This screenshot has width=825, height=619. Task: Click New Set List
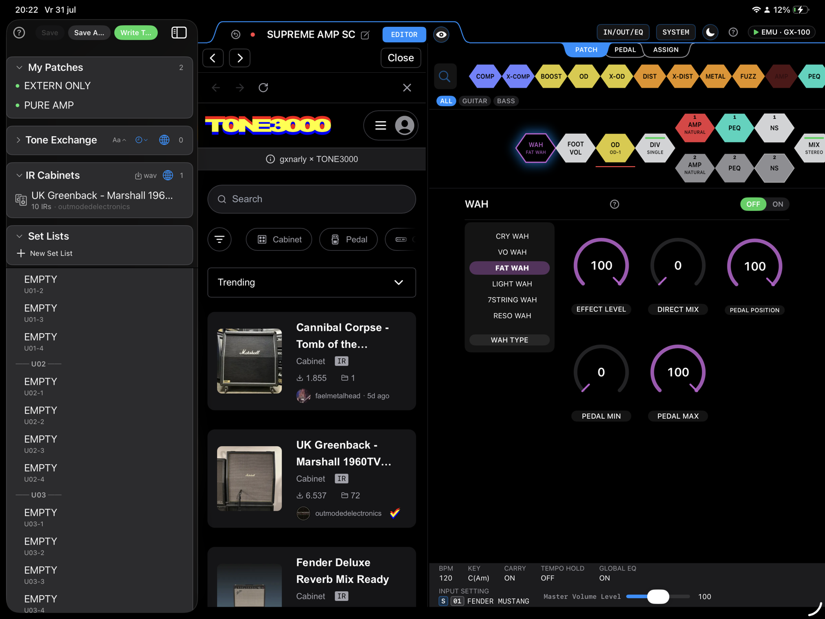tap(45, 253)
